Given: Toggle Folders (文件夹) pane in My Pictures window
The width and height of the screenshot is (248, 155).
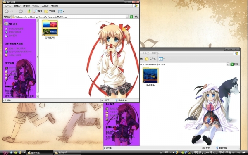Looking at the screenshot, I should [x=50, y=11].
